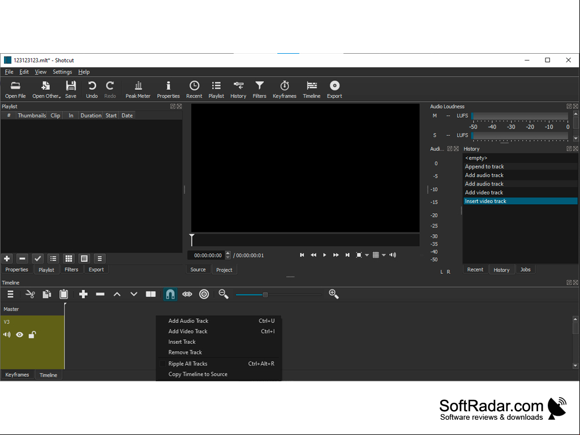Add source to the playlist

tap(7, 259)
